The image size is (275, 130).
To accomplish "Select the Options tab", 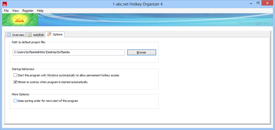I will coord(55,34).
